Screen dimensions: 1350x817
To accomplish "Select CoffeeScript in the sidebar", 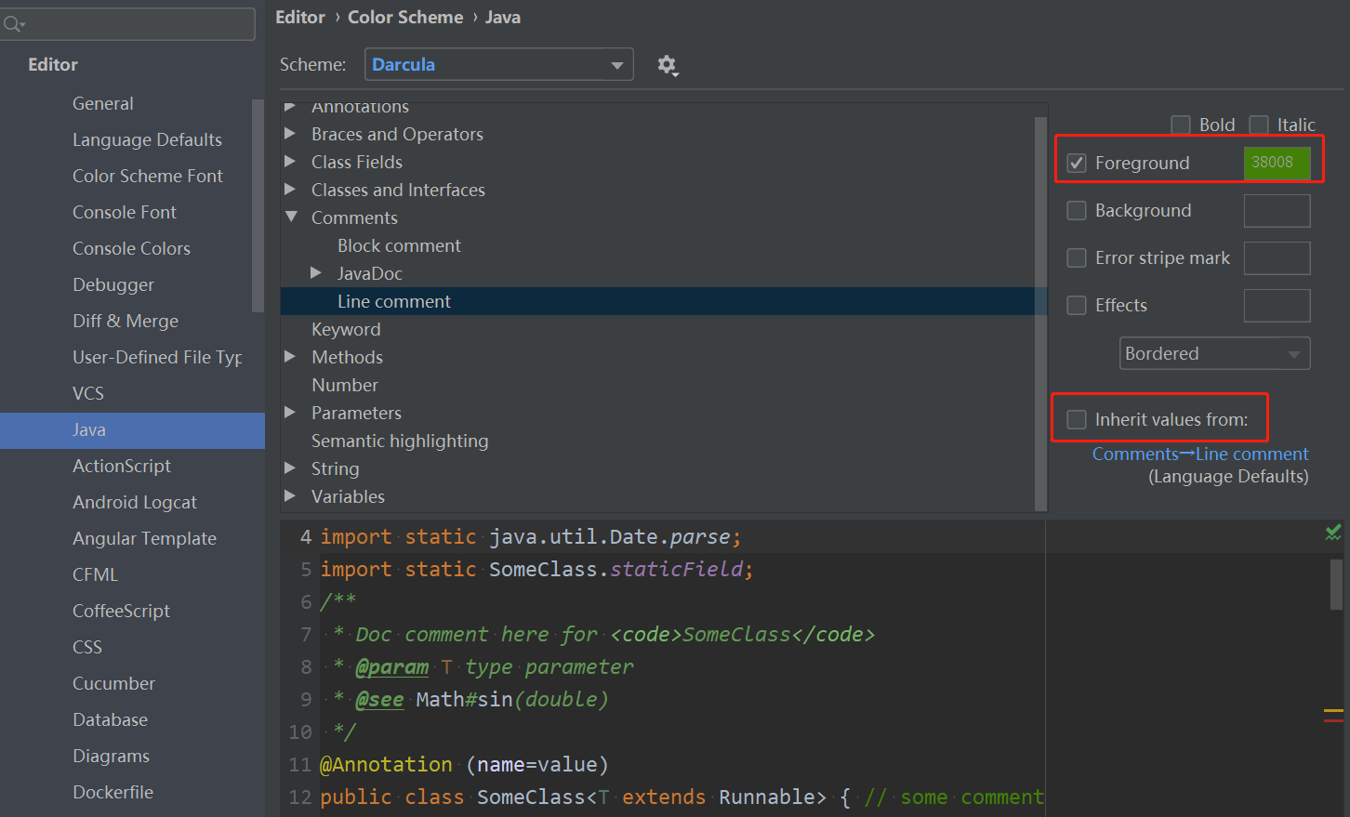I will [121, 611].
